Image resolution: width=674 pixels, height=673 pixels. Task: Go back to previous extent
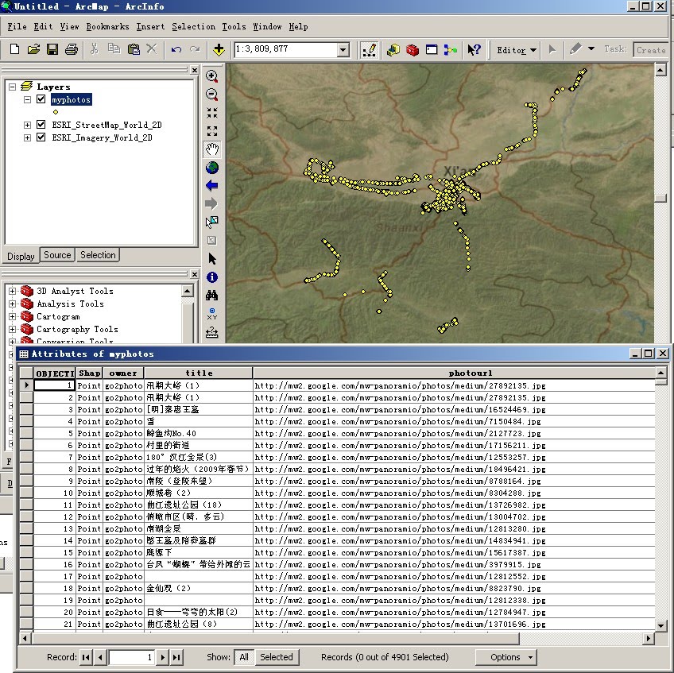211,186
